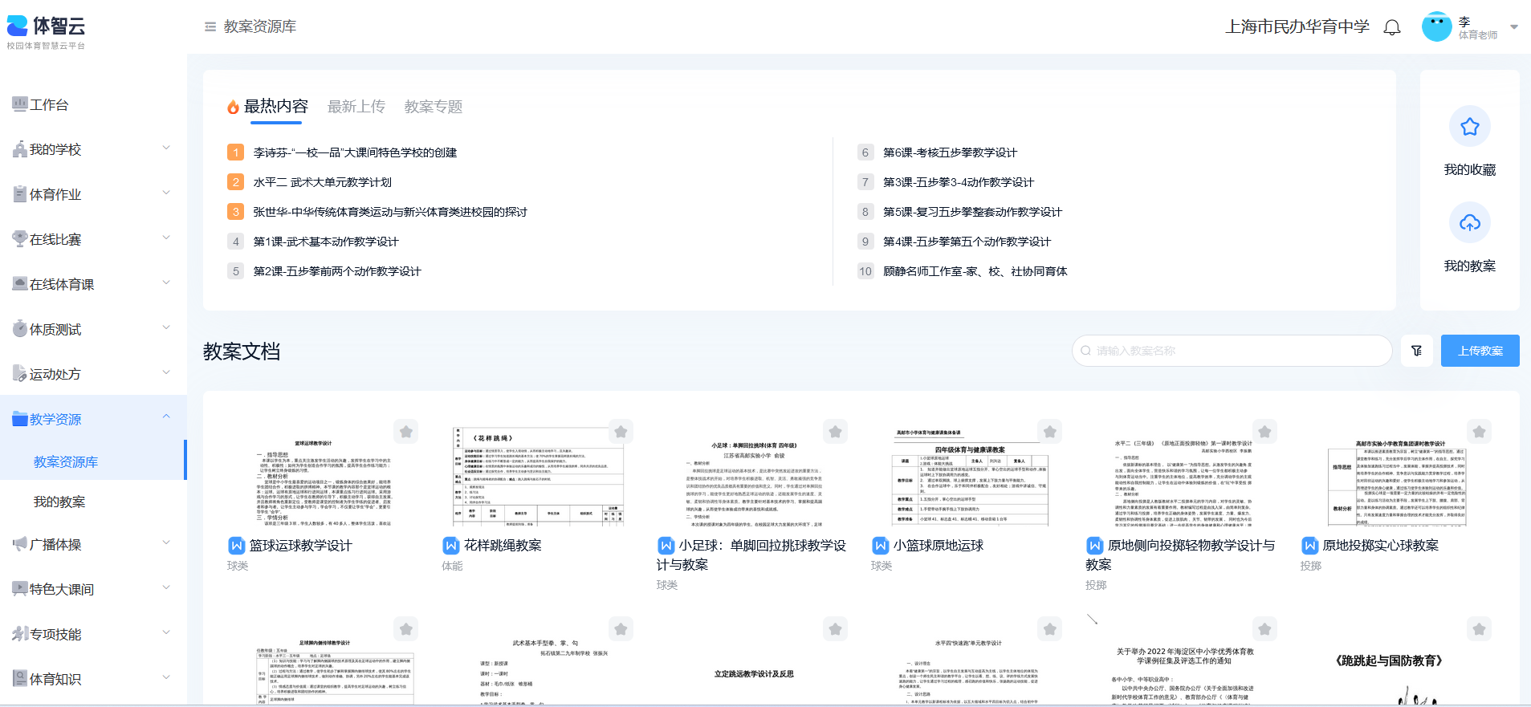Image resolution: width=1531 pixels, height=707 pixels.
Task: Click the 上传教案 button
Action: tap(1480, 351)
